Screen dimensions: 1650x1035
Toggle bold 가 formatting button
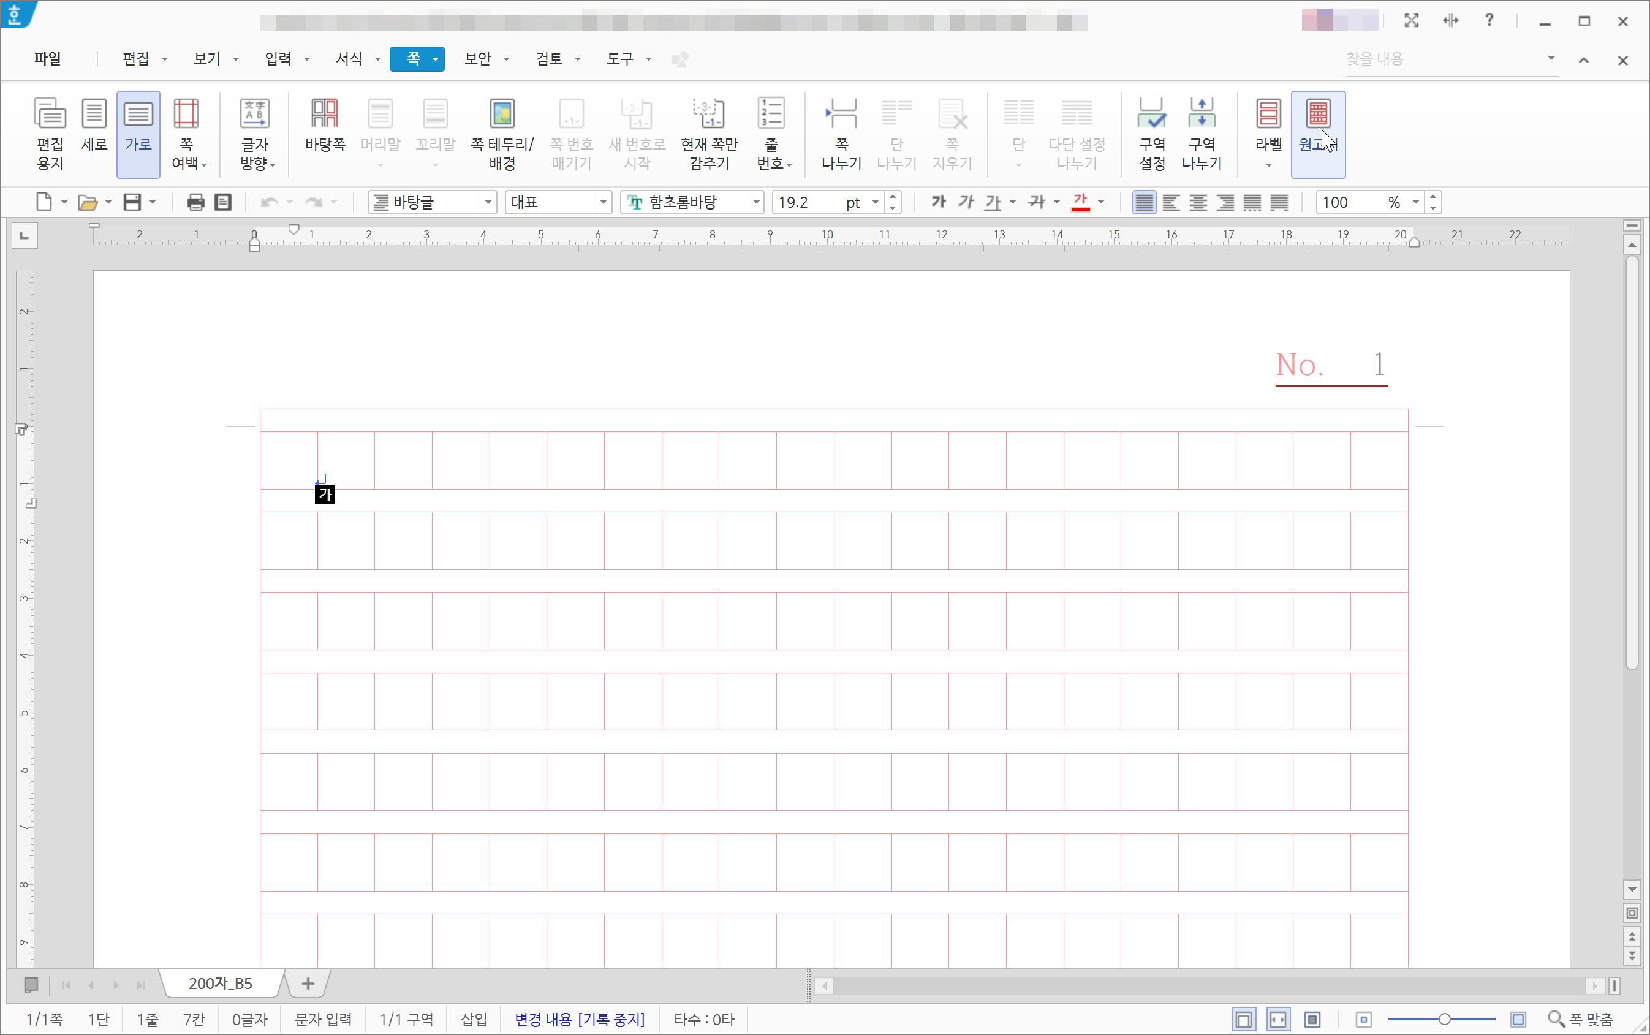938,202
